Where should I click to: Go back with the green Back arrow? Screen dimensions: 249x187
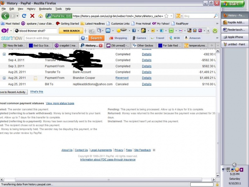tap(5, 16)
